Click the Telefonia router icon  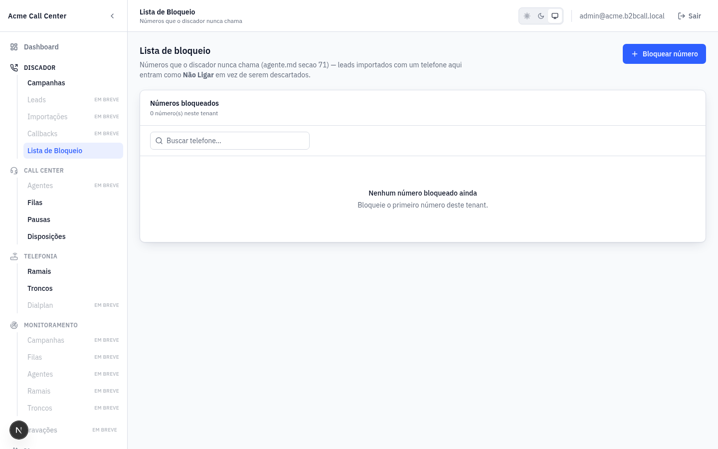(14, 256)
